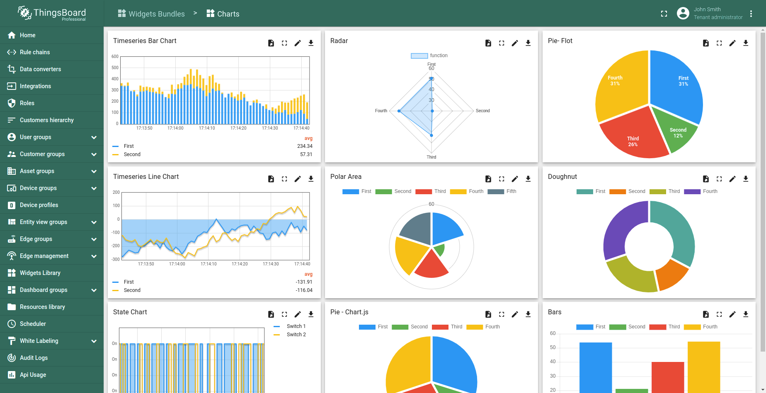The width and height of the screenshot is (766, 393).
Task: Expand Timeseries Line Chart to fullscreen
Action: [x=284, y=179]
